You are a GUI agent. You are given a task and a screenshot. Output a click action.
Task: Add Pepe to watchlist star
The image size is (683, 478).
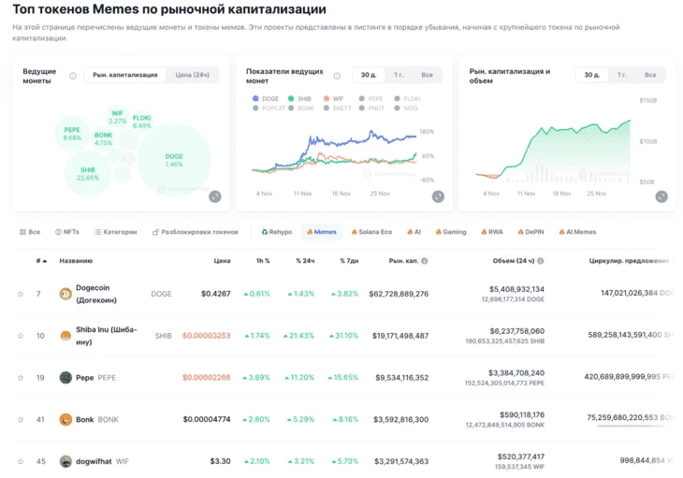pyautogui.click(x=21, y=377)
